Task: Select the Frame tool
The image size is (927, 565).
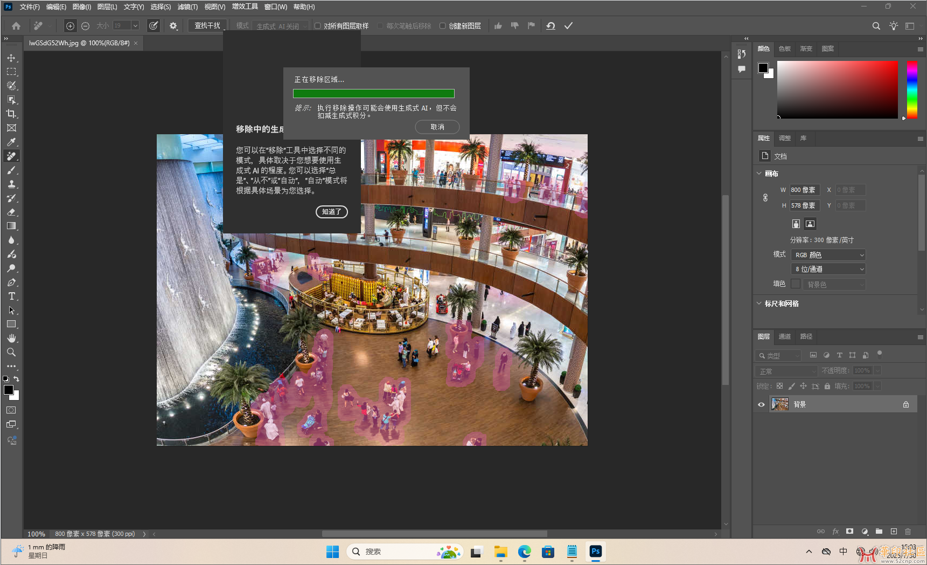Action: 11,128
